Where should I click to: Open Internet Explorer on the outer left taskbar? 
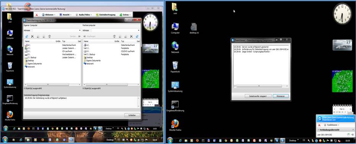coord(21,140)
